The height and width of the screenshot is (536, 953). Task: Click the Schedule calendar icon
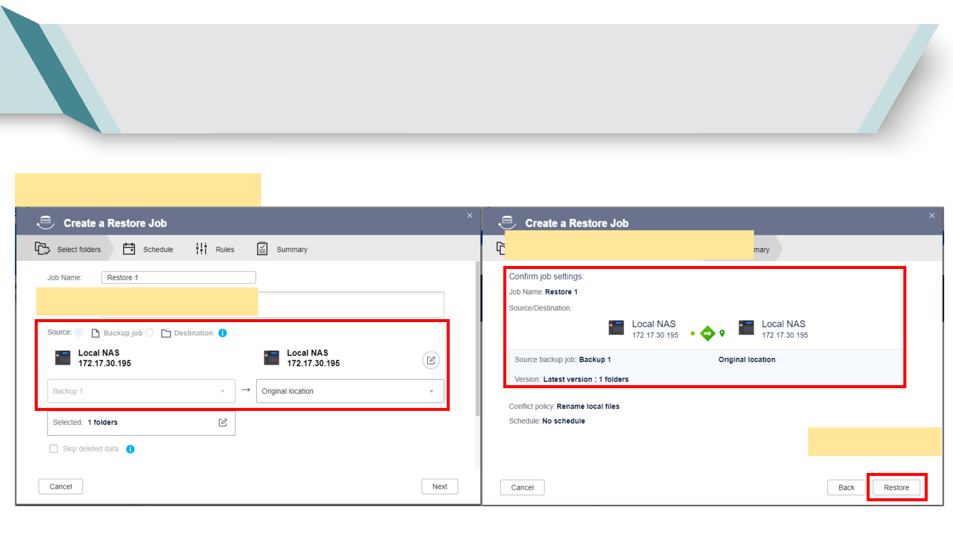pyautogui.click(x=129, y=249)
